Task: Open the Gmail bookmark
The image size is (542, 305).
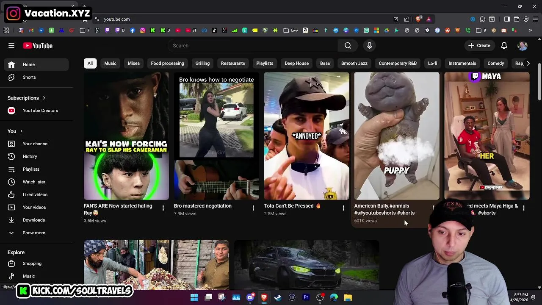Action: 31,30
